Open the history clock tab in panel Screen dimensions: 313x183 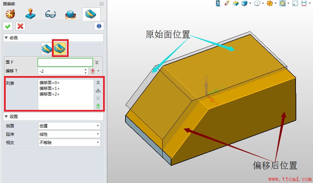pyautogui.click(x=10, y=14)
